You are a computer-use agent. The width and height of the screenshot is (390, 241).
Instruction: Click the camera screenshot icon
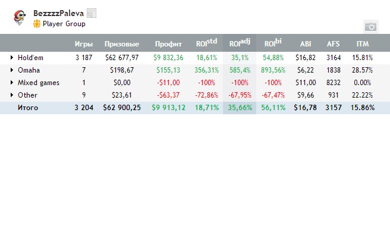coord(370,27)
